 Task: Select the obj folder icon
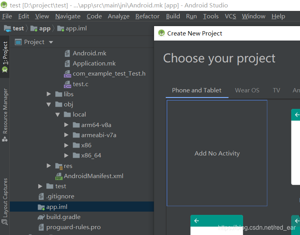[58, 104]
